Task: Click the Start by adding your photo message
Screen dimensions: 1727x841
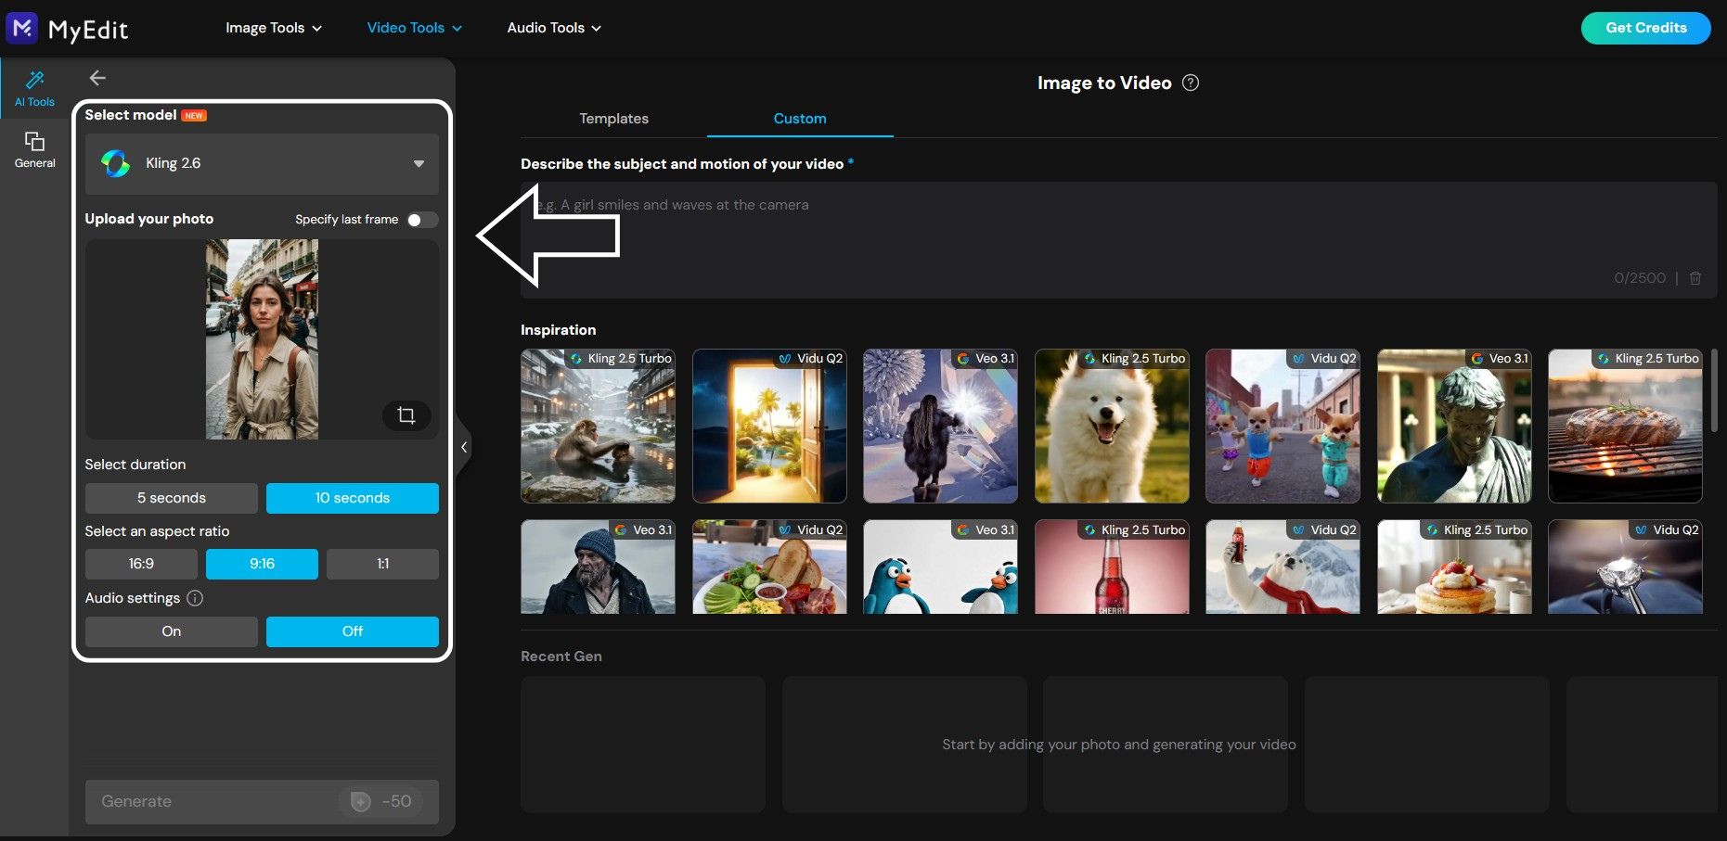Action: 1119,745
